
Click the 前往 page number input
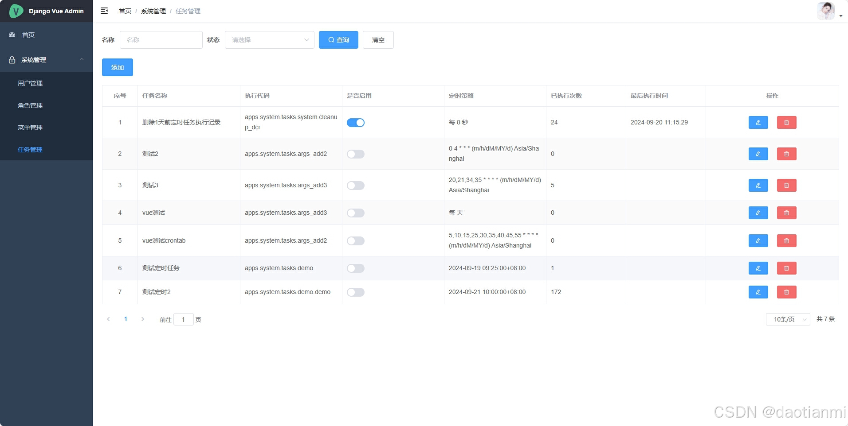[184, 319]
